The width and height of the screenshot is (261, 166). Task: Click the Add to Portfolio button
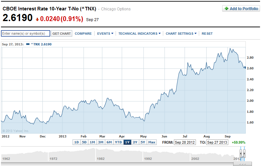coord(241,8)
